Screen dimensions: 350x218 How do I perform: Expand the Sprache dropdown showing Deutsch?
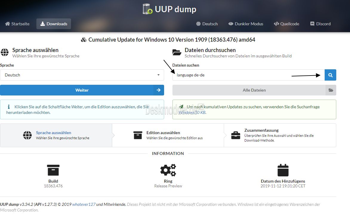[82, 75]
